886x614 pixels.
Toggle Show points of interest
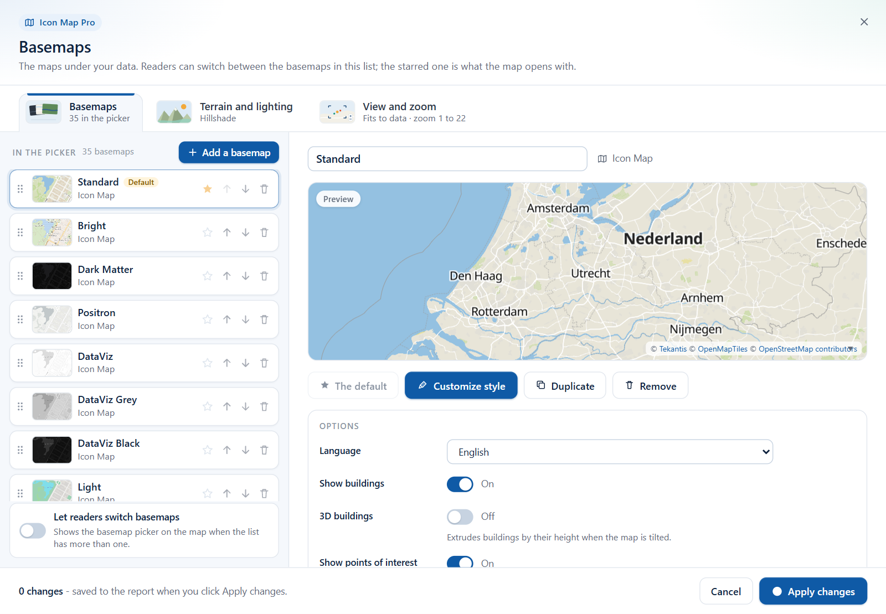click(460, 563)
